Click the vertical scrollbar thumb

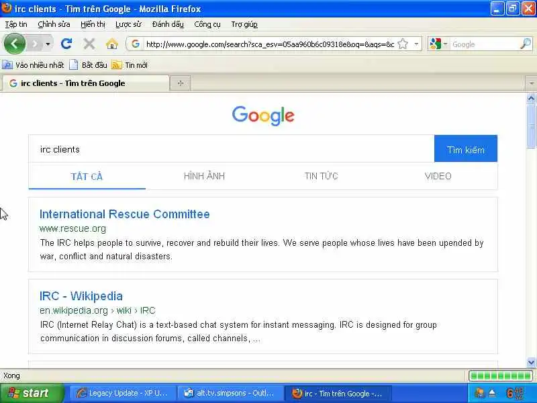tap(531, 126)
